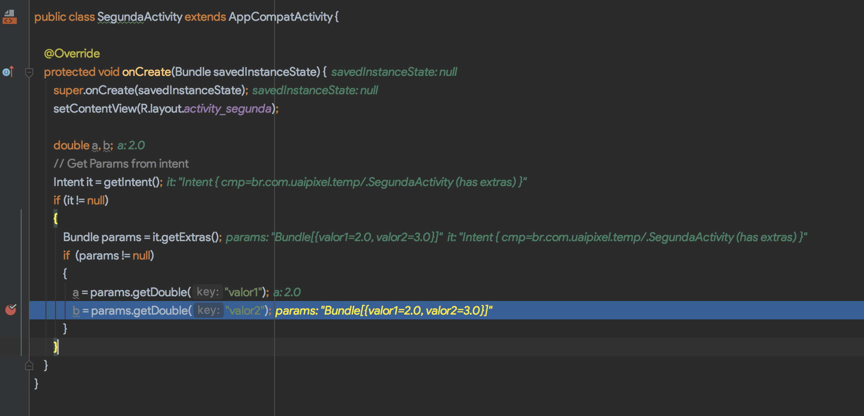Image resolution: width=864 pixels, height=416 pixels.
Task: Click setContentView method call
Action: click(x=95, y=109)
